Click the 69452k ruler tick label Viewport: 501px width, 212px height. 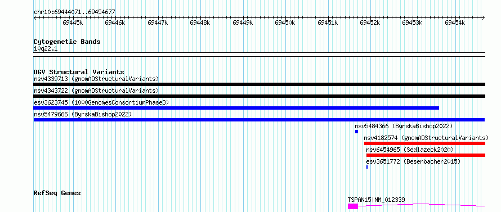pyautogui.click(x=370, y=22)
